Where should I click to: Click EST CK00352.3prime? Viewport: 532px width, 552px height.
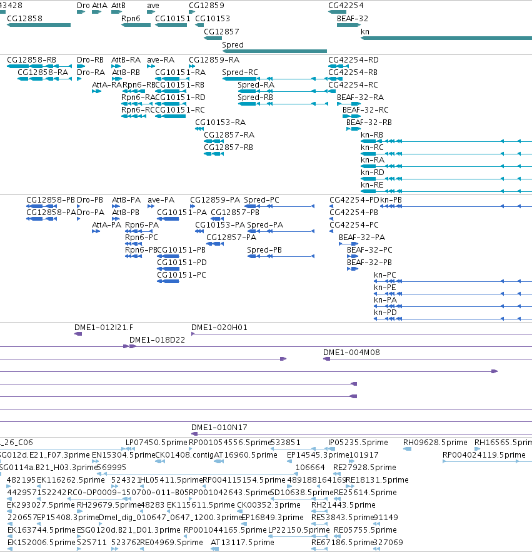(x=241, y=511)
